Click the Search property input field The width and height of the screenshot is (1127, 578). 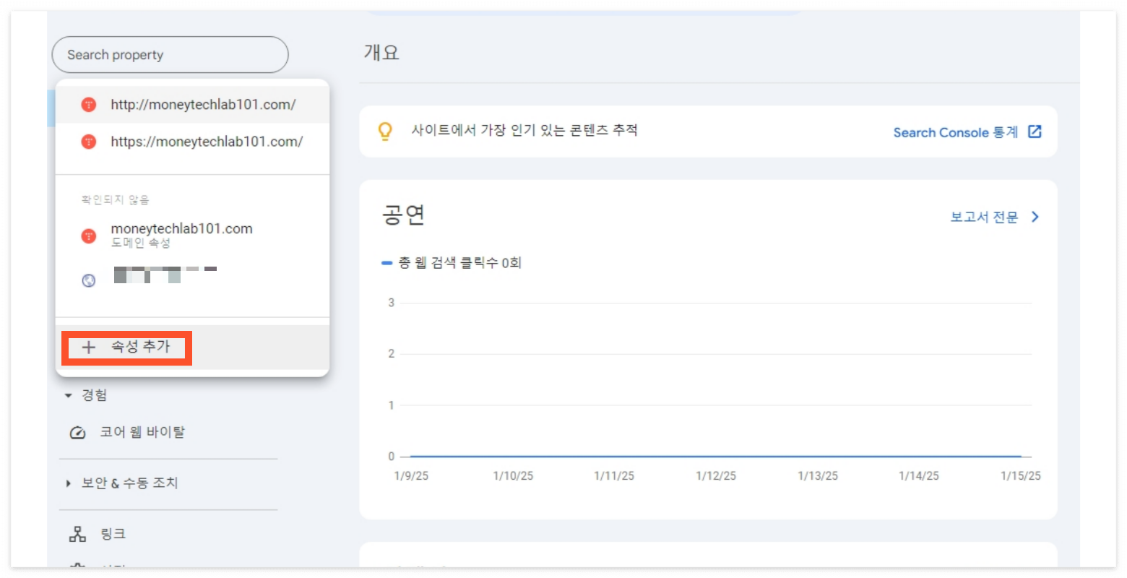[170, 55]
